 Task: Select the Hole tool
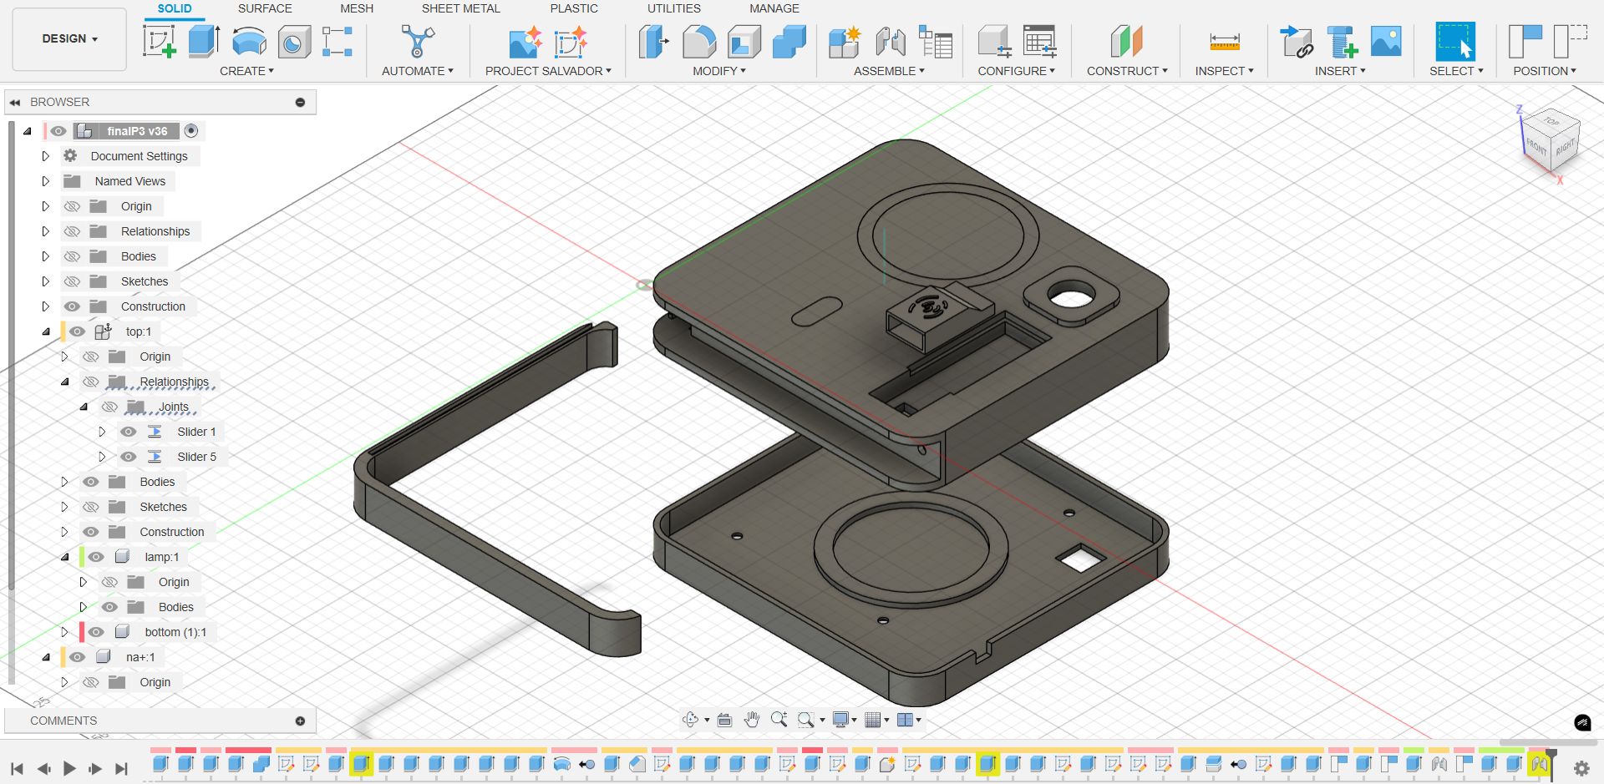(294, 41)
